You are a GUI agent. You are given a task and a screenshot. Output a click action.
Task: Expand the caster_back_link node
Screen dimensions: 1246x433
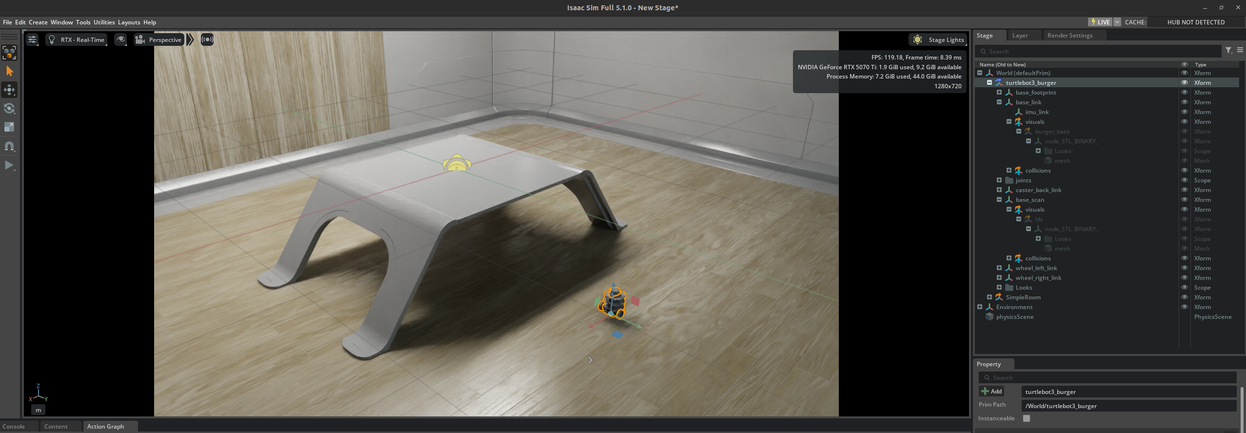999,190
